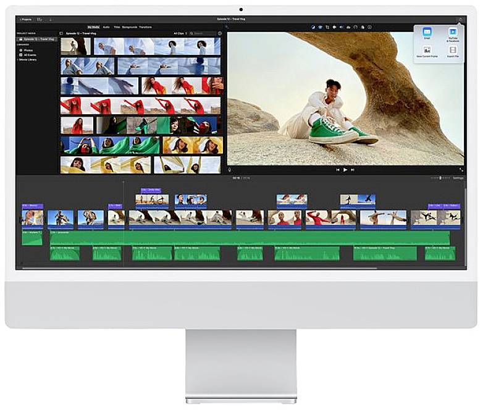
Task: Select the last timeline clip with jumping silhouette
Action: (x=436, y=219)
